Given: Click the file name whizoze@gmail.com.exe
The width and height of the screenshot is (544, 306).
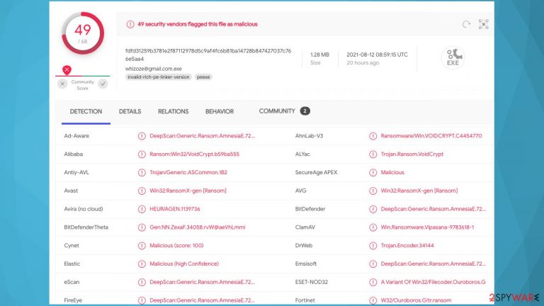Looking at the screenshot, I should 153,69.
